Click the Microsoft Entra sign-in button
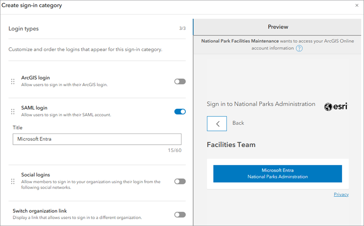 (x=277, y=173)
